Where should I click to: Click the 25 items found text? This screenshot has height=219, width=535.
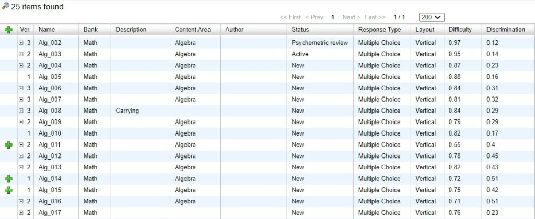click(x=37, y=7)
